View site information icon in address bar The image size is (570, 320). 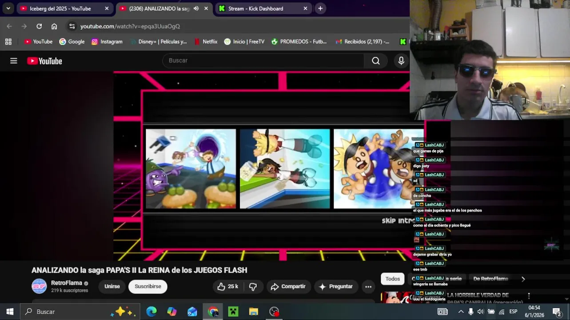click(72, 26)
